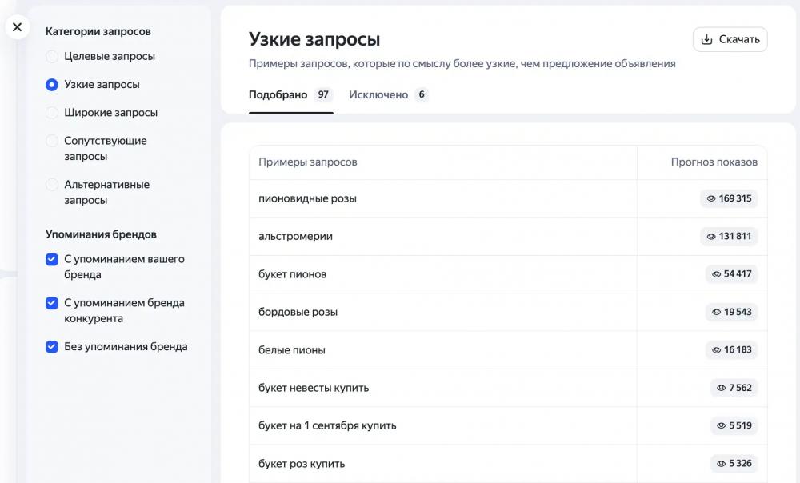Switch to the Подобрано tab

tap(291, 95)
